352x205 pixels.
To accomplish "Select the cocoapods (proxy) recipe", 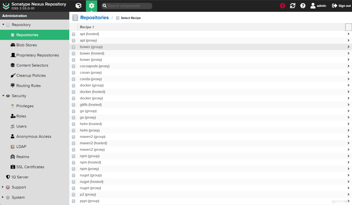I will click(x=210, y=66).
